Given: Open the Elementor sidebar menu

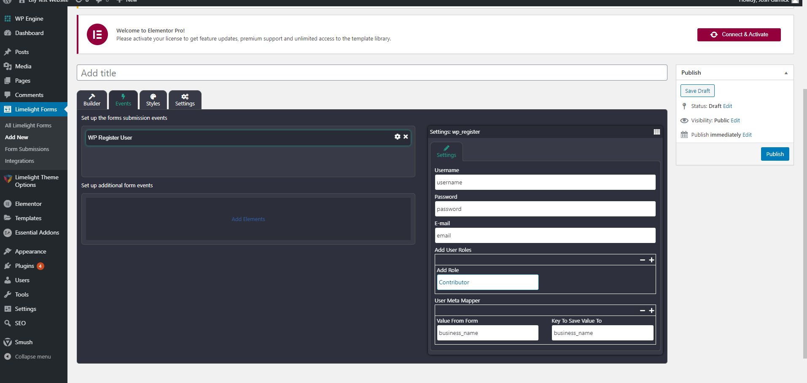Looking at the screenshot, I should [28, 204].
